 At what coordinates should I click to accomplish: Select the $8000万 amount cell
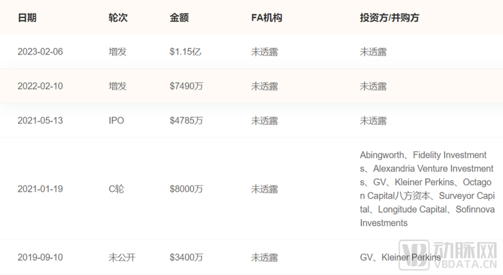click(x=186, y=189)
